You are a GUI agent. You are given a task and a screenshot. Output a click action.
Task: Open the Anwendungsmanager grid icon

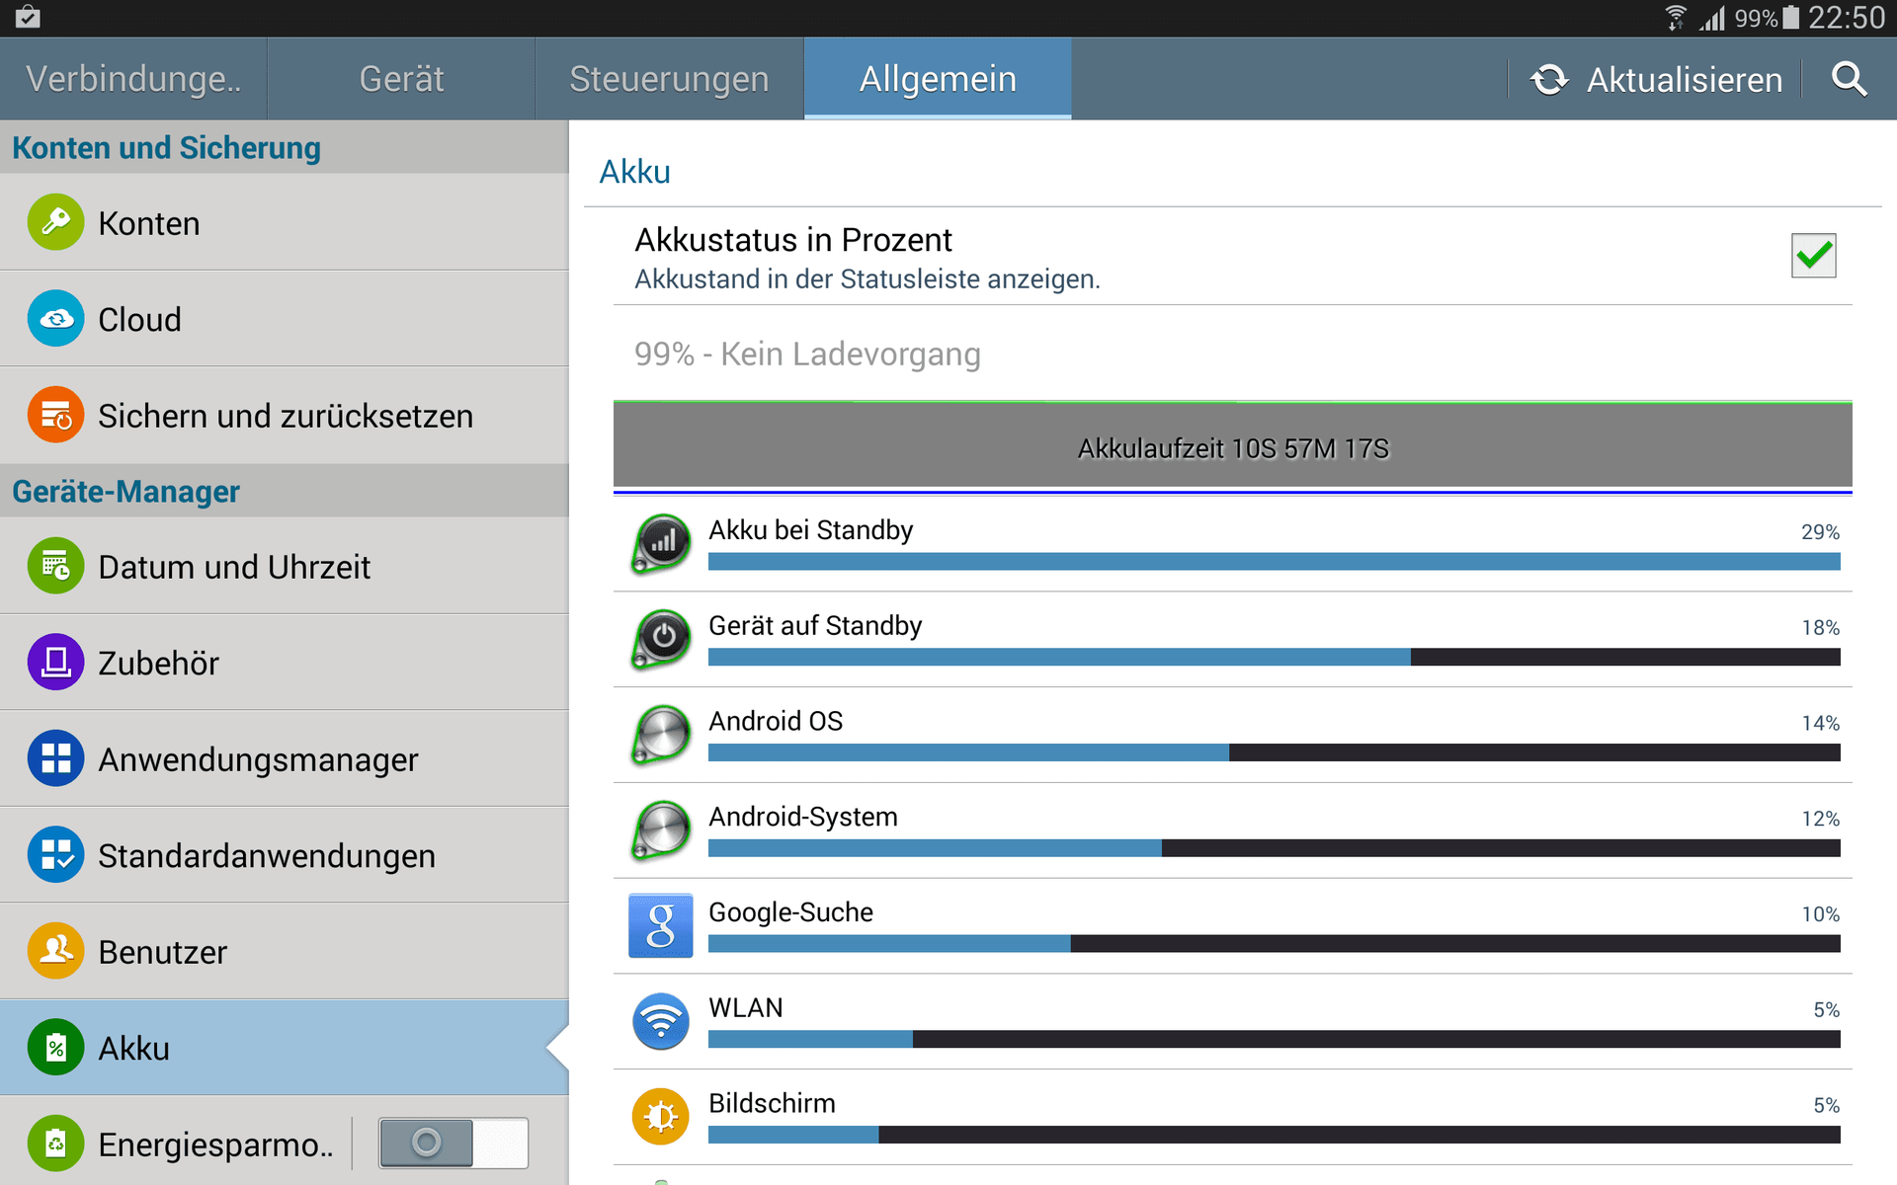55,758
